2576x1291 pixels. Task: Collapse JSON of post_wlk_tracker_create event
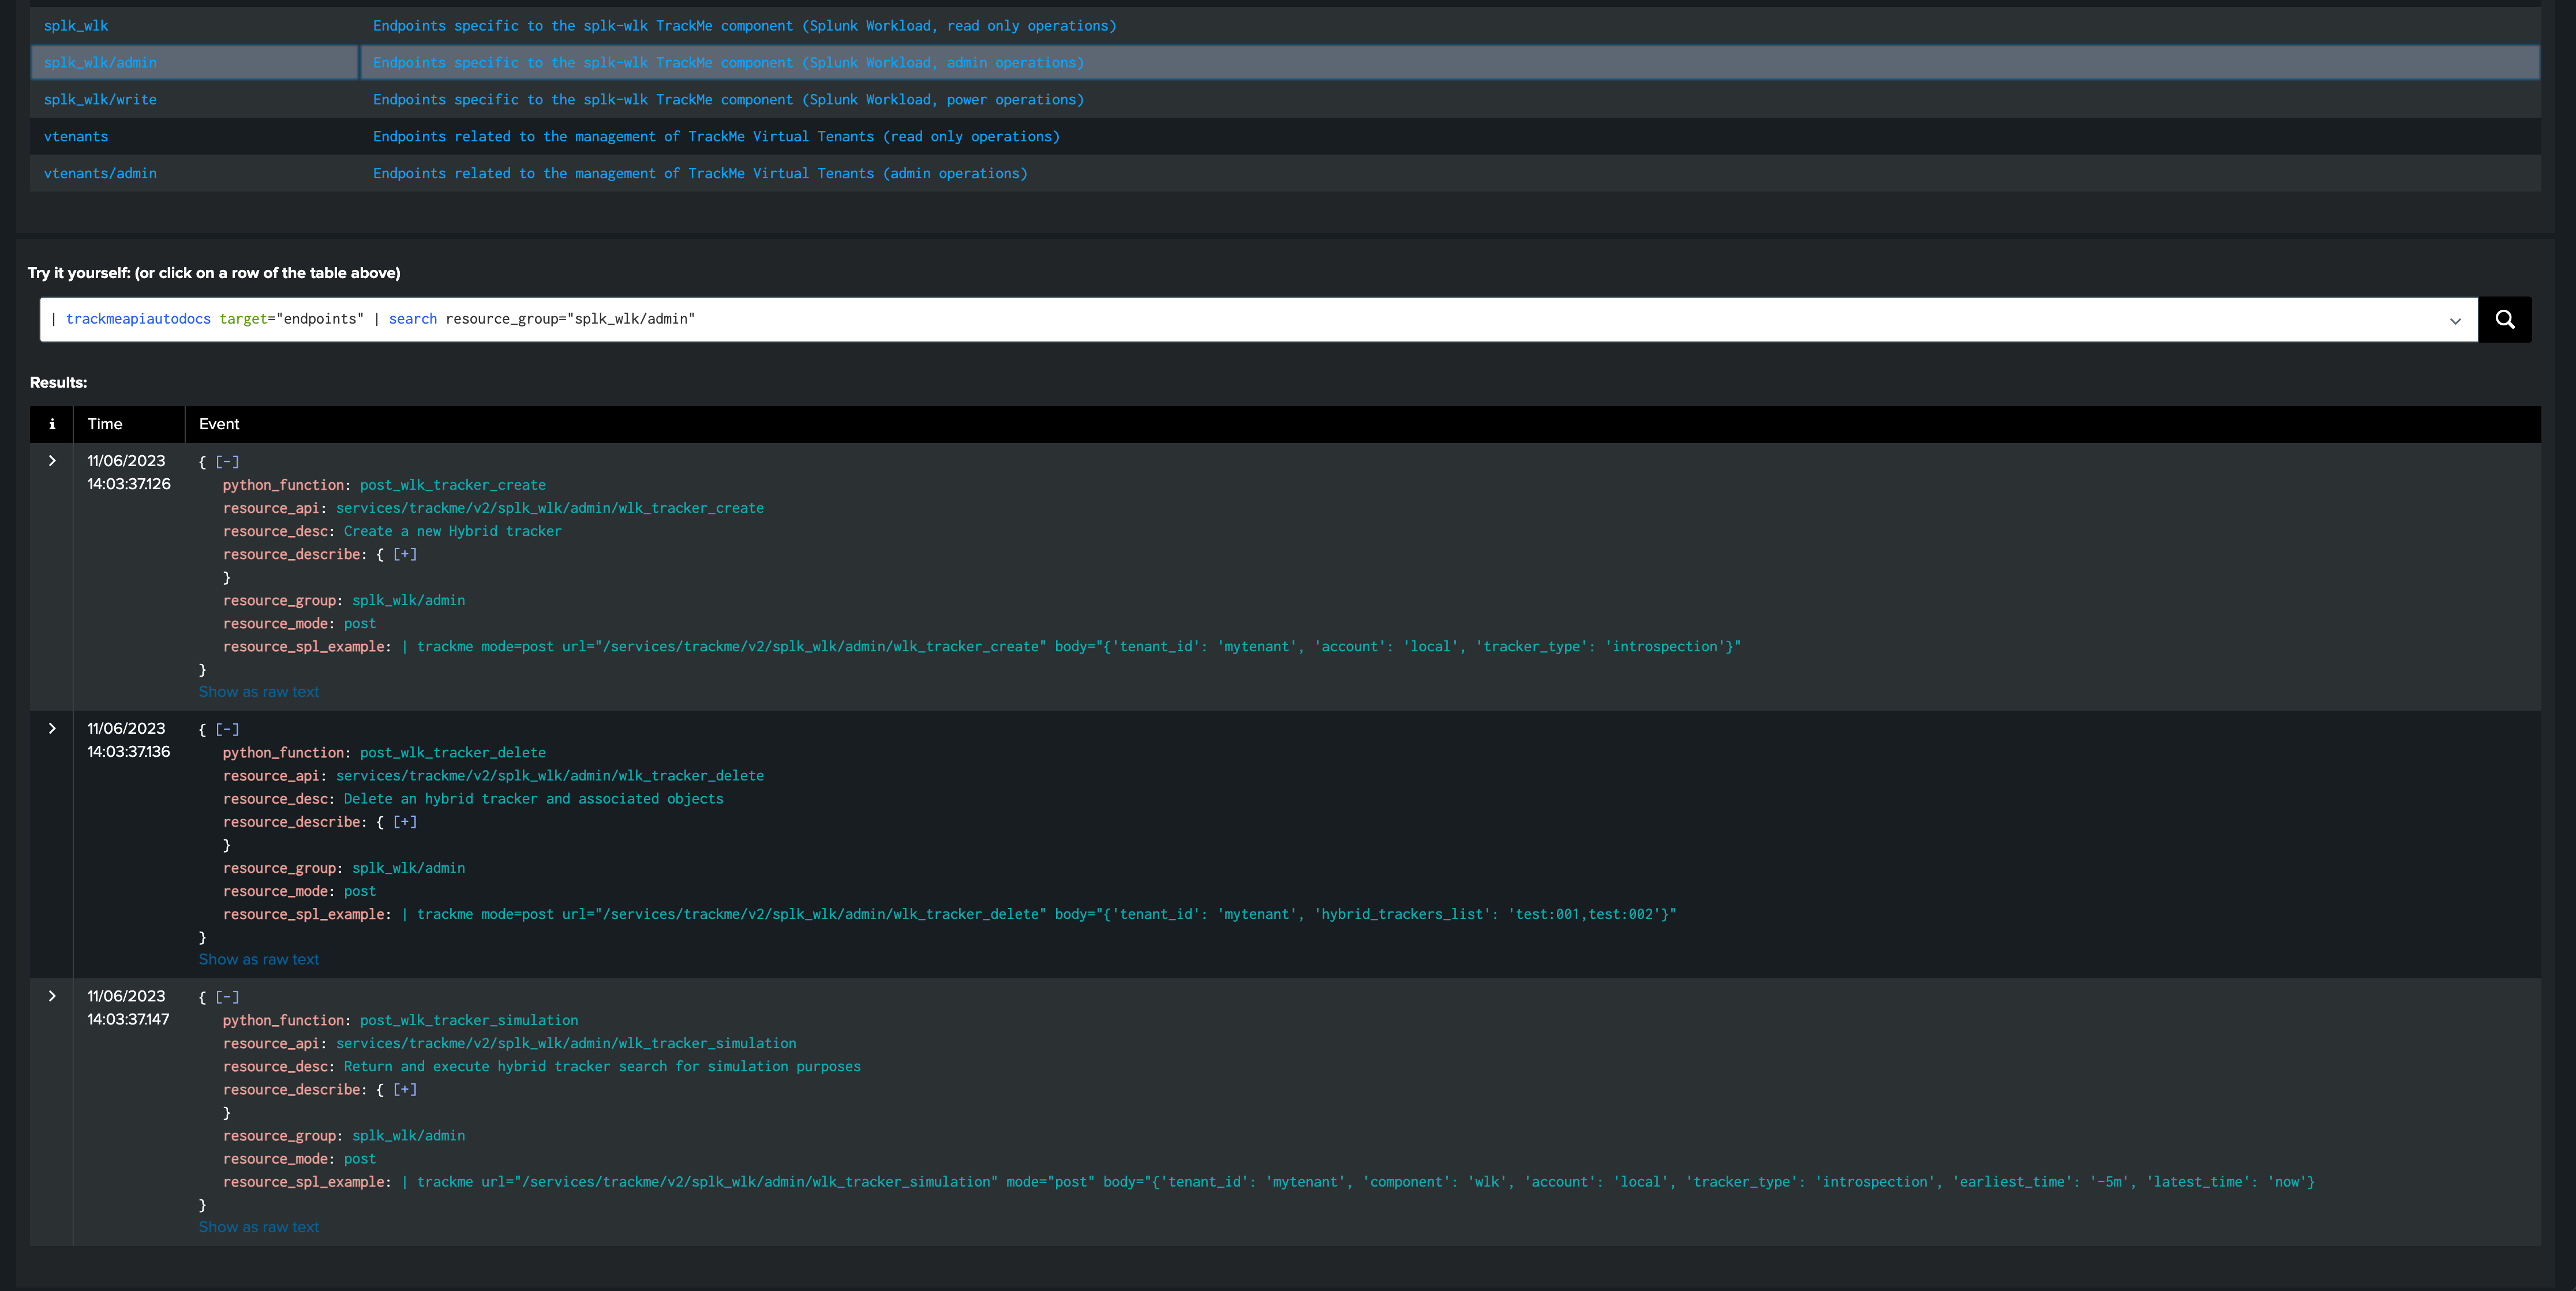(227, 462)
